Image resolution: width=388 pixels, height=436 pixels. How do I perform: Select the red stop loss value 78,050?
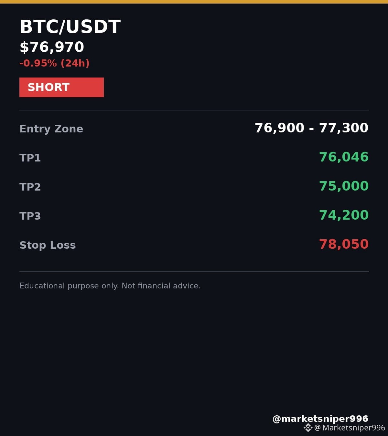344,244
